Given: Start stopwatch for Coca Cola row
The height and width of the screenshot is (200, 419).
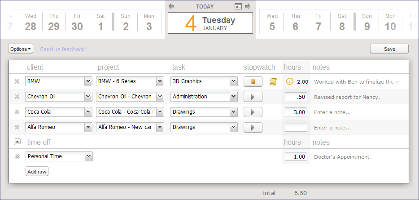Looking at the screenshot, I should coord(253,112).
